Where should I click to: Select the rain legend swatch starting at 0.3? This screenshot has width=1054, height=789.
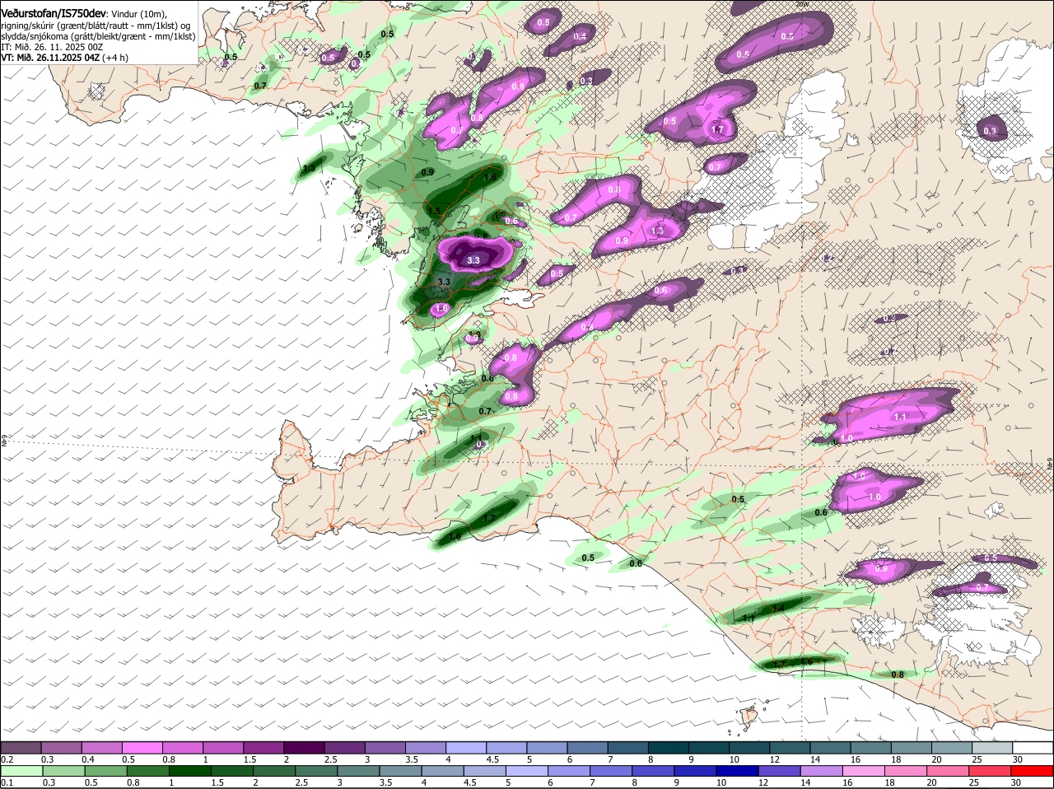coord(63,772)
